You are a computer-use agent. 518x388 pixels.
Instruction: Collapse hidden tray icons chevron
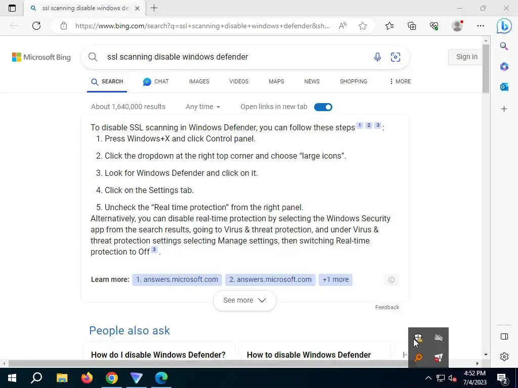pos(428,378)
